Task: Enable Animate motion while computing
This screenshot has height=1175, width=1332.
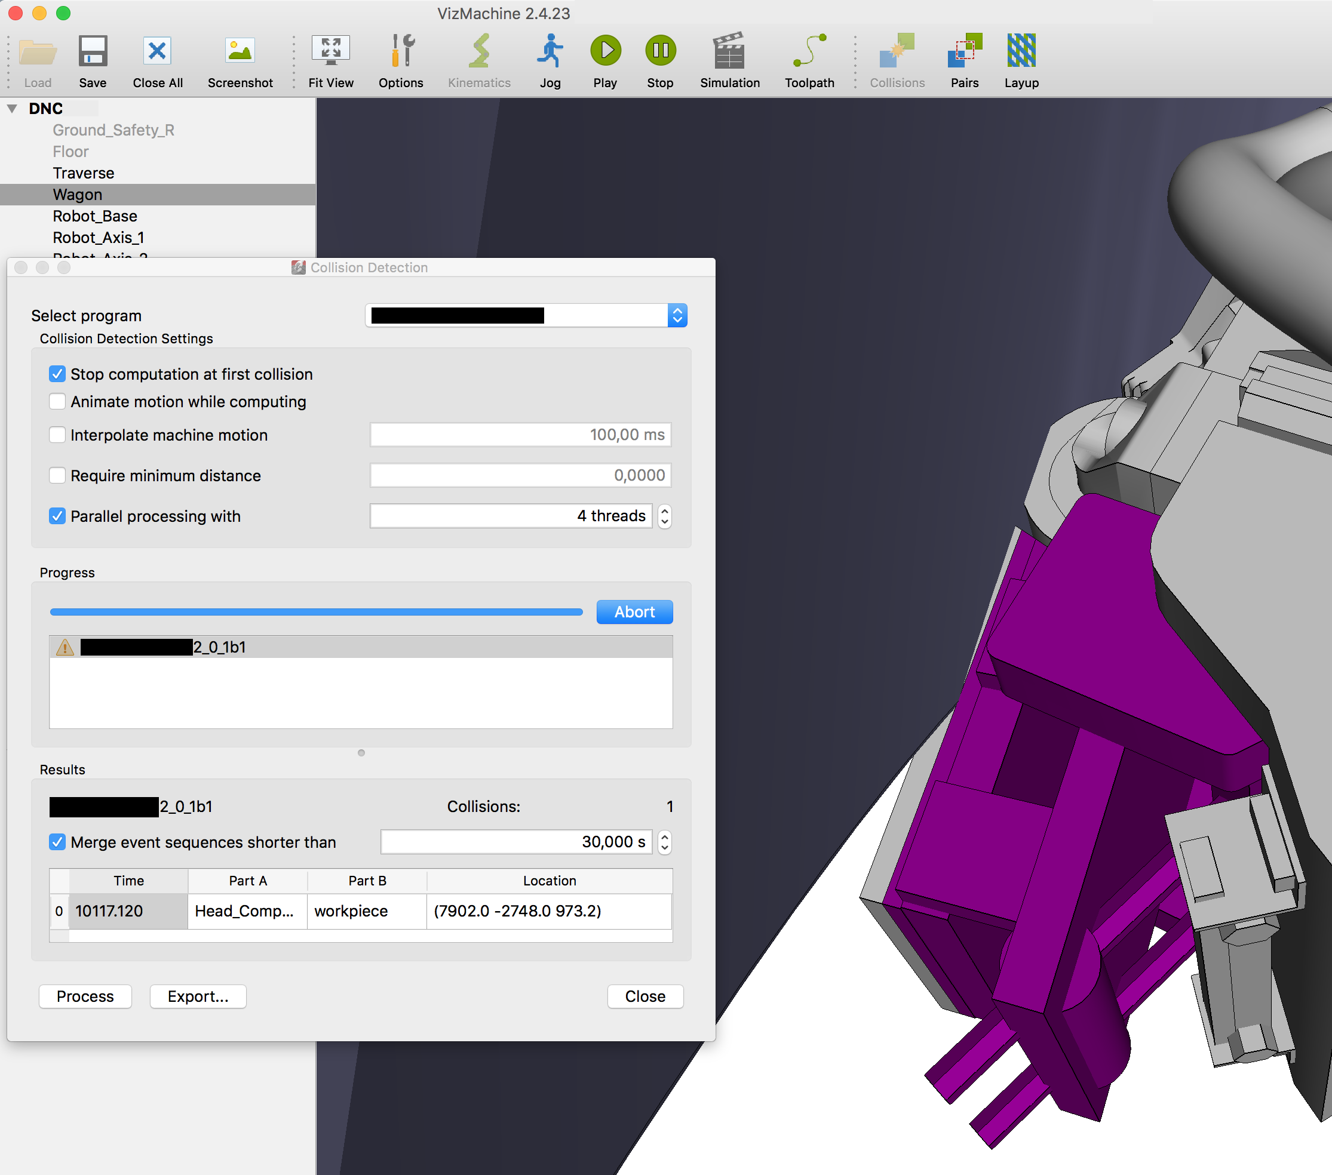Action: click(57, 401)
